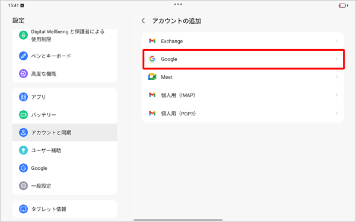The image size is (356, 222).
Task: Tap the account and sync person icon
Action: click(23, 133)
